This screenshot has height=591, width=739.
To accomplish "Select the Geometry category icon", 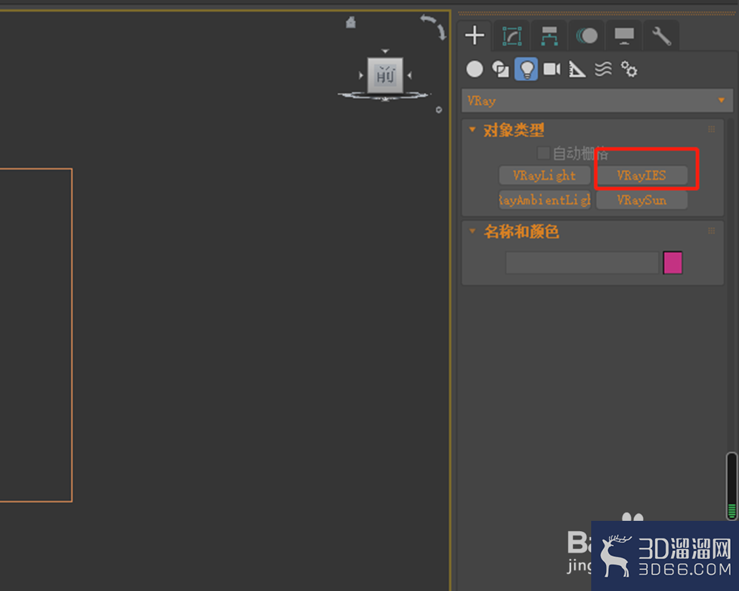I will (474, 69).
